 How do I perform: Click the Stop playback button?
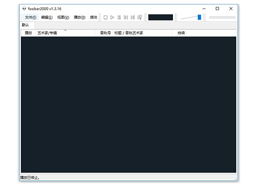point(106,18)
